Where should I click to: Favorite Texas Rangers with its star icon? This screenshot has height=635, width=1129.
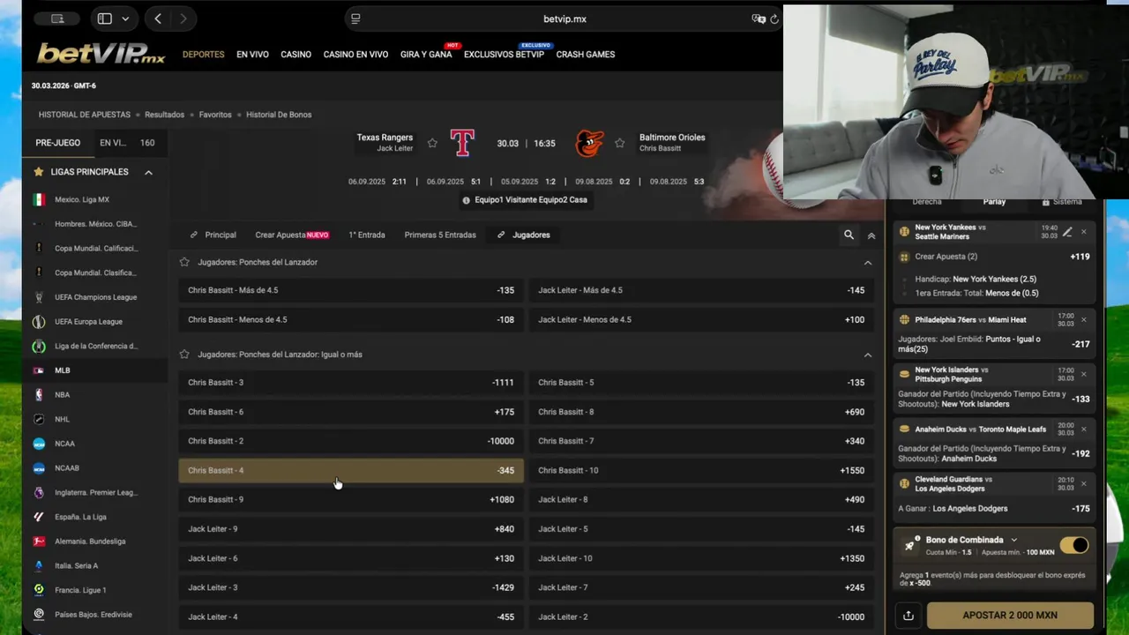[432, 143]
